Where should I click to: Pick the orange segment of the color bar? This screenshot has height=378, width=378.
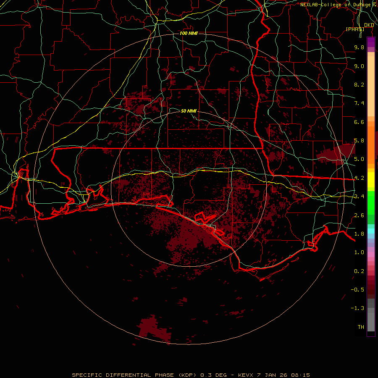coord(371,145)
